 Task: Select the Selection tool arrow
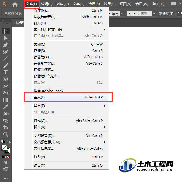(6, 31)
